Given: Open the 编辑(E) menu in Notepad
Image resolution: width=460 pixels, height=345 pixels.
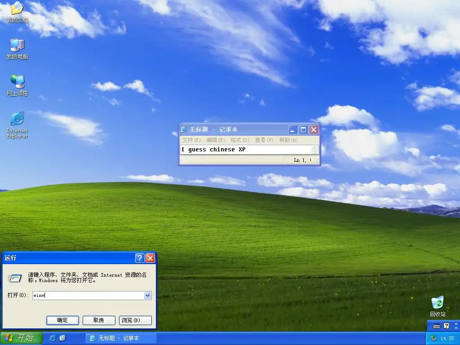Looking at the screenshot, I should 215,140.
